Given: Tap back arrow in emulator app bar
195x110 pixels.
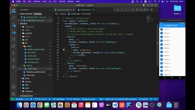Looking at the screenshot, I should click(161, 26).
